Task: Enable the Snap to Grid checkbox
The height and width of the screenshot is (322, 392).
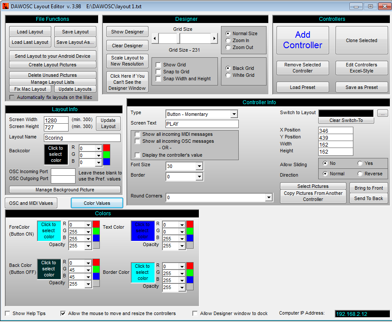Action: (159, 72)
